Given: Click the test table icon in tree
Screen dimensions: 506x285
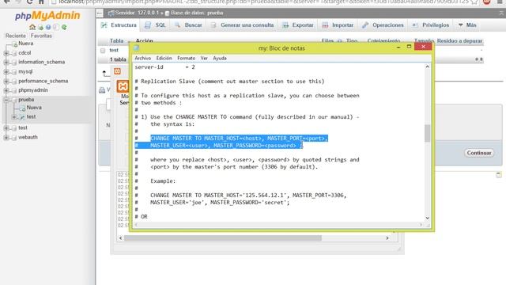Looking at the screenshot, I should (x=22, y=117).
